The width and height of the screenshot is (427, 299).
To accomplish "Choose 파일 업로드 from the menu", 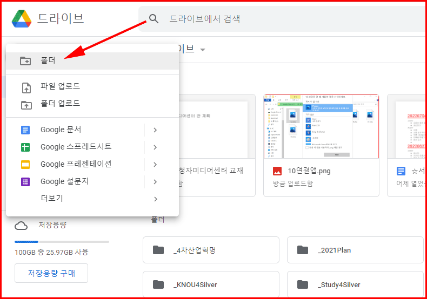I will pyautogui.click(x=92, y=86).
